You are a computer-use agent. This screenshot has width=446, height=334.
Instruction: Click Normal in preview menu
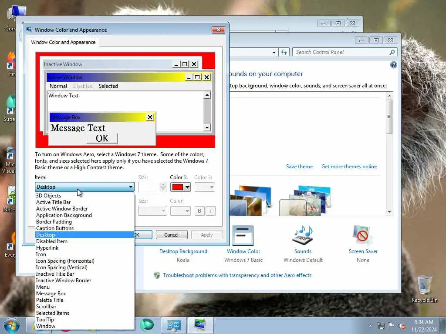coord(58,86)
